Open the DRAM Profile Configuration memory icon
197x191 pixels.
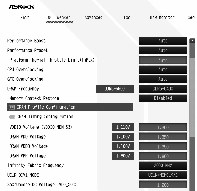pyautogui.click(x=12, y=107)
